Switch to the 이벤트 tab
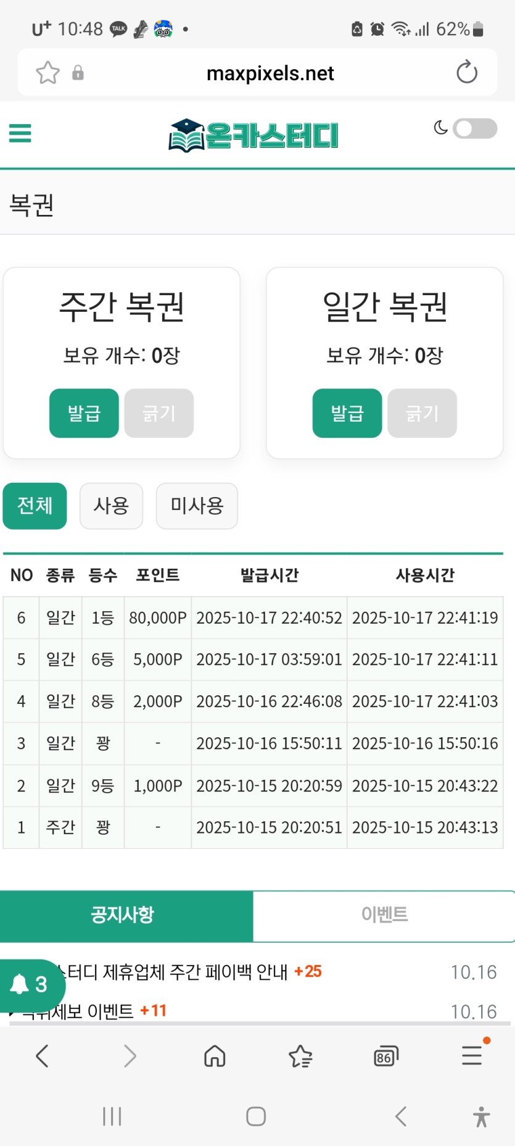 point(384,915)
